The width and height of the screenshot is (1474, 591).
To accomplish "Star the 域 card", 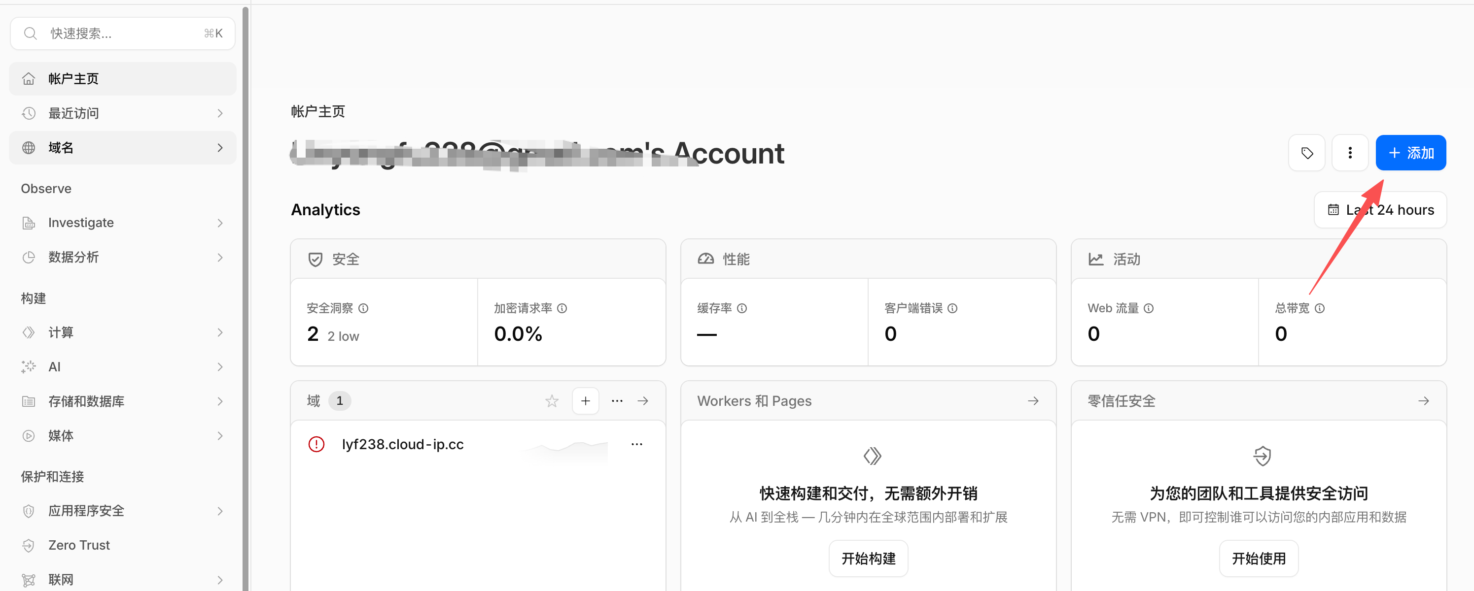I will pos(552,401).
